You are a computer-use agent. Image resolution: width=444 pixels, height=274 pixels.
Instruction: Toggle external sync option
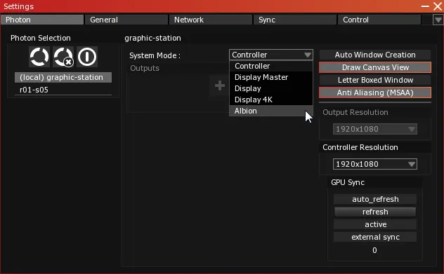tap(375, 237)
